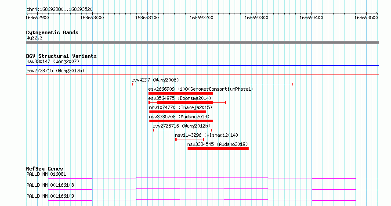Open variant esv2728715 (Wong2012b) label
The image size is (391, 206).
coord(55,71)
